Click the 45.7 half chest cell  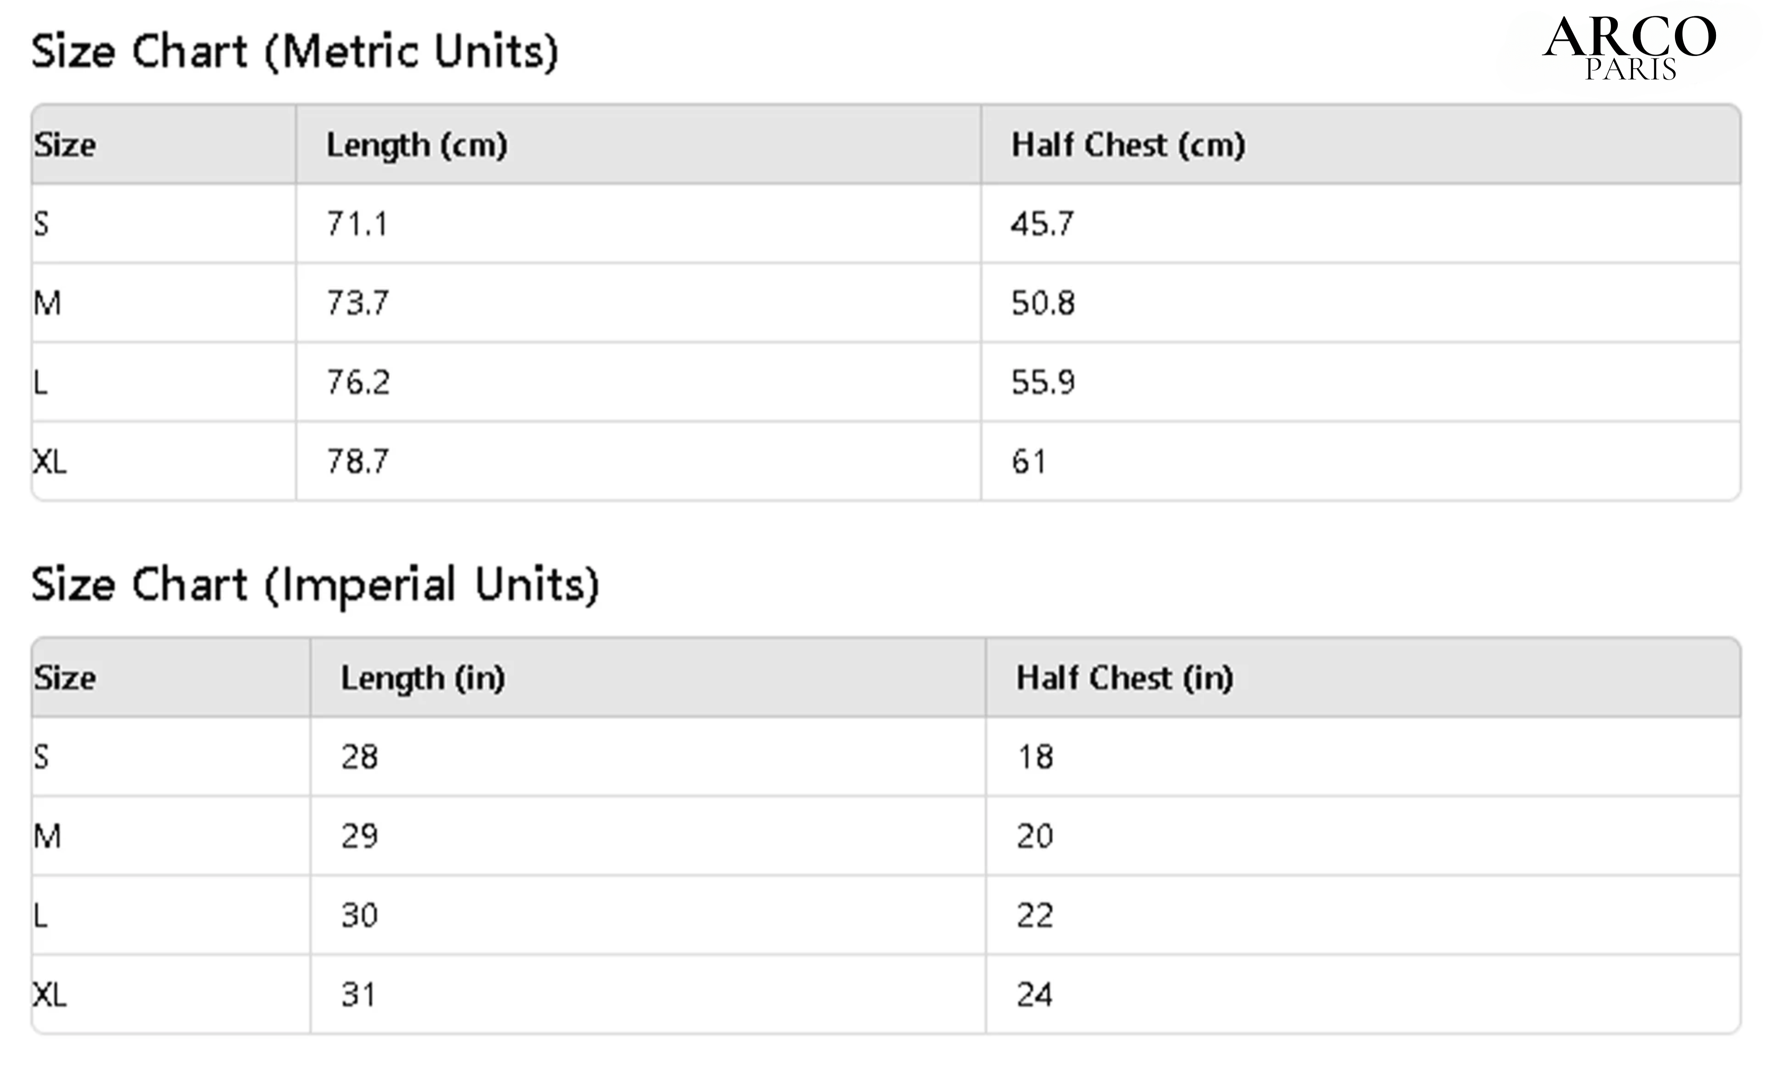coord(1042,224)
